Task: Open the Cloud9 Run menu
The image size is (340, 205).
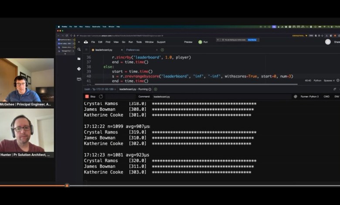Action: pos(130,42)
